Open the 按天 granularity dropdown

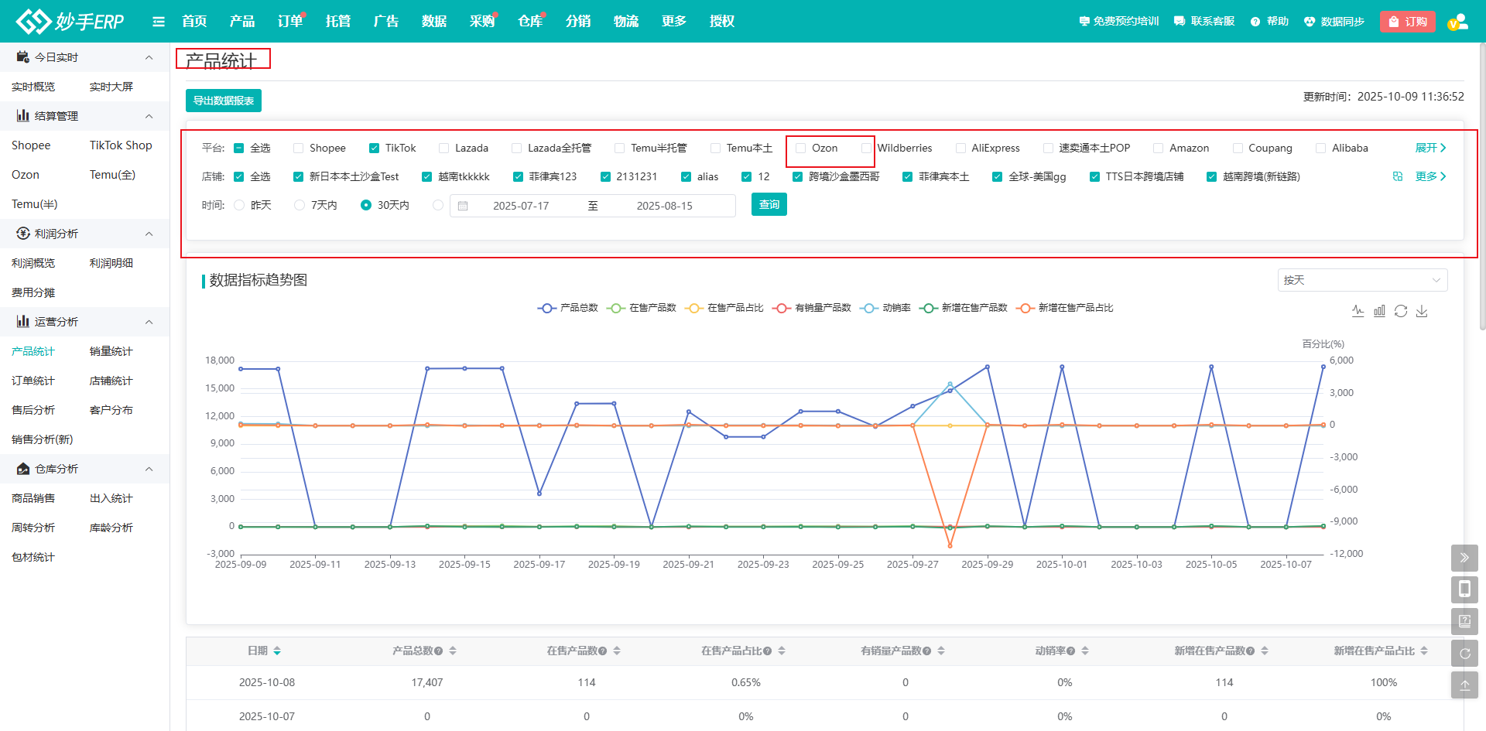1361,280
